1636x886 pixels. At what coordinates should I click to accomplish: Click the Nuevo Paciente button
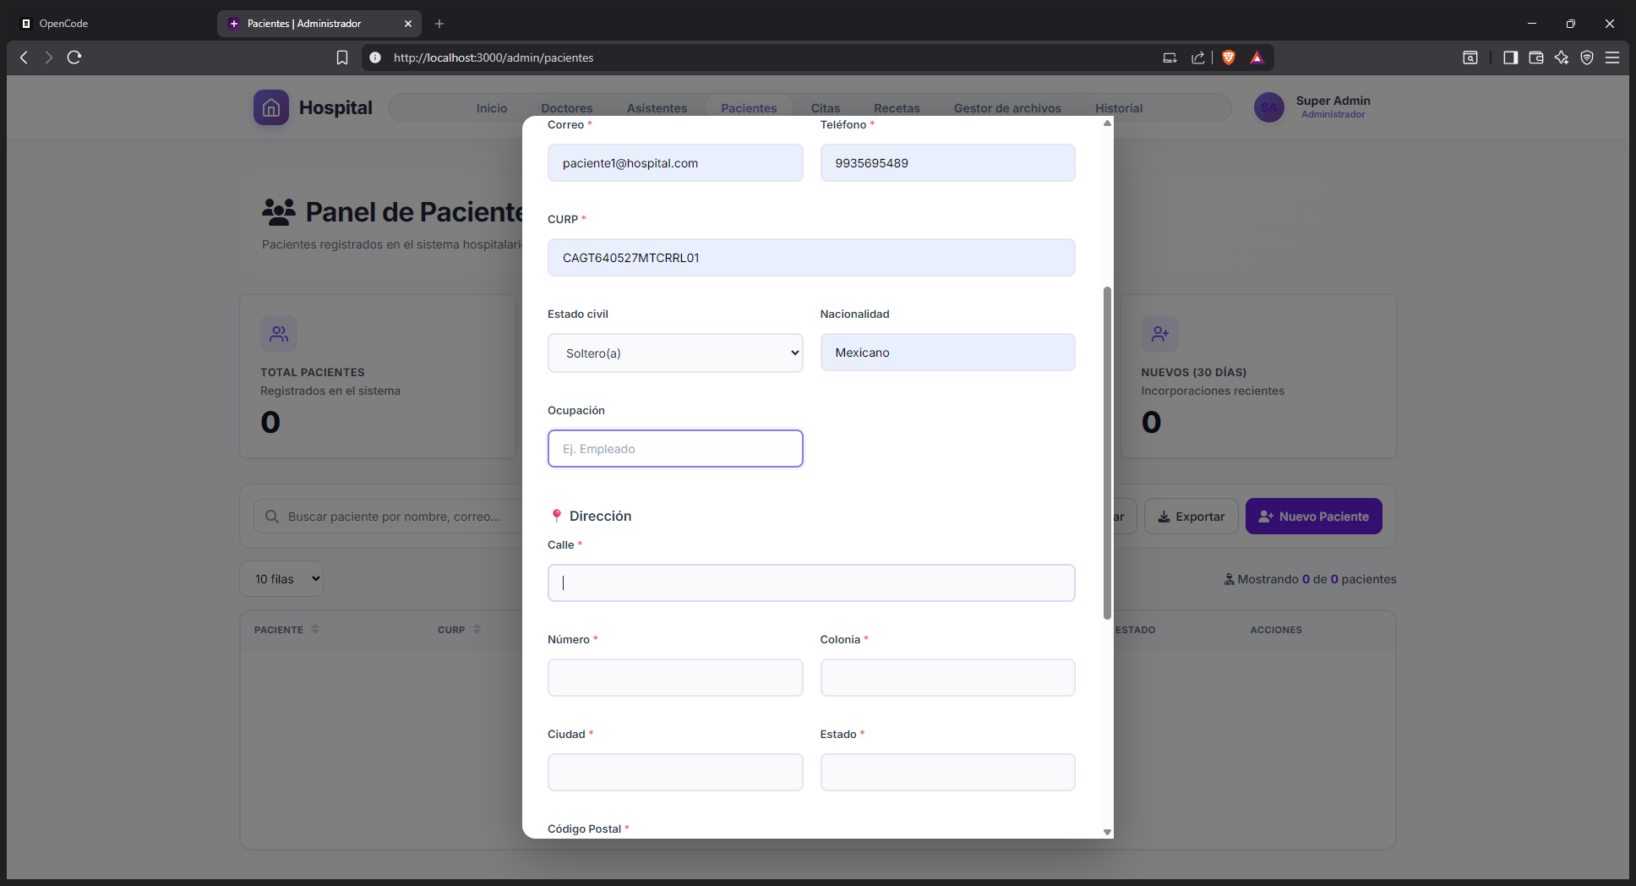click(x=1314, y=517)
